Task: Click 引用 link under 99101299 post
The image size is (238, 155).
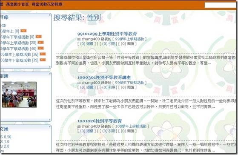Action: [x=109, y=44]
